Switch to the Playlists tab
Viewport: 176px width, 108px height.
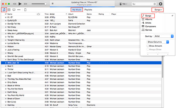pyautogui.click(x=88, y=10)
